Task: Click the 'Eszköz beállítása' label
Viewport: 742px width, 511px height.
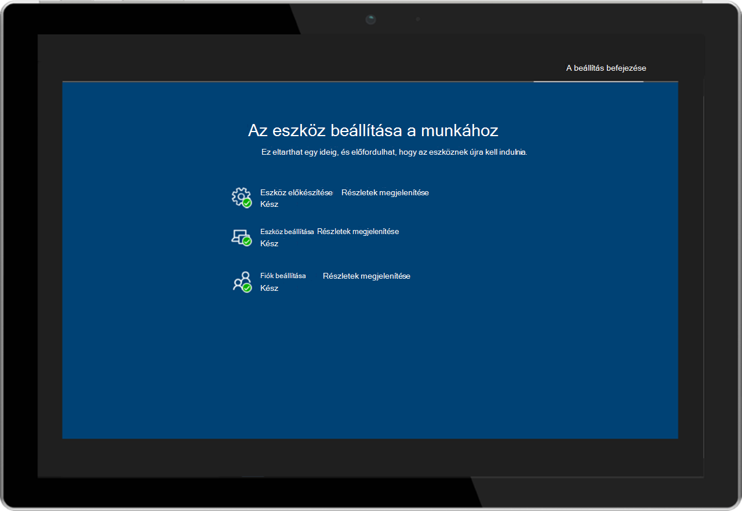Action: click(x=287, y=231)
